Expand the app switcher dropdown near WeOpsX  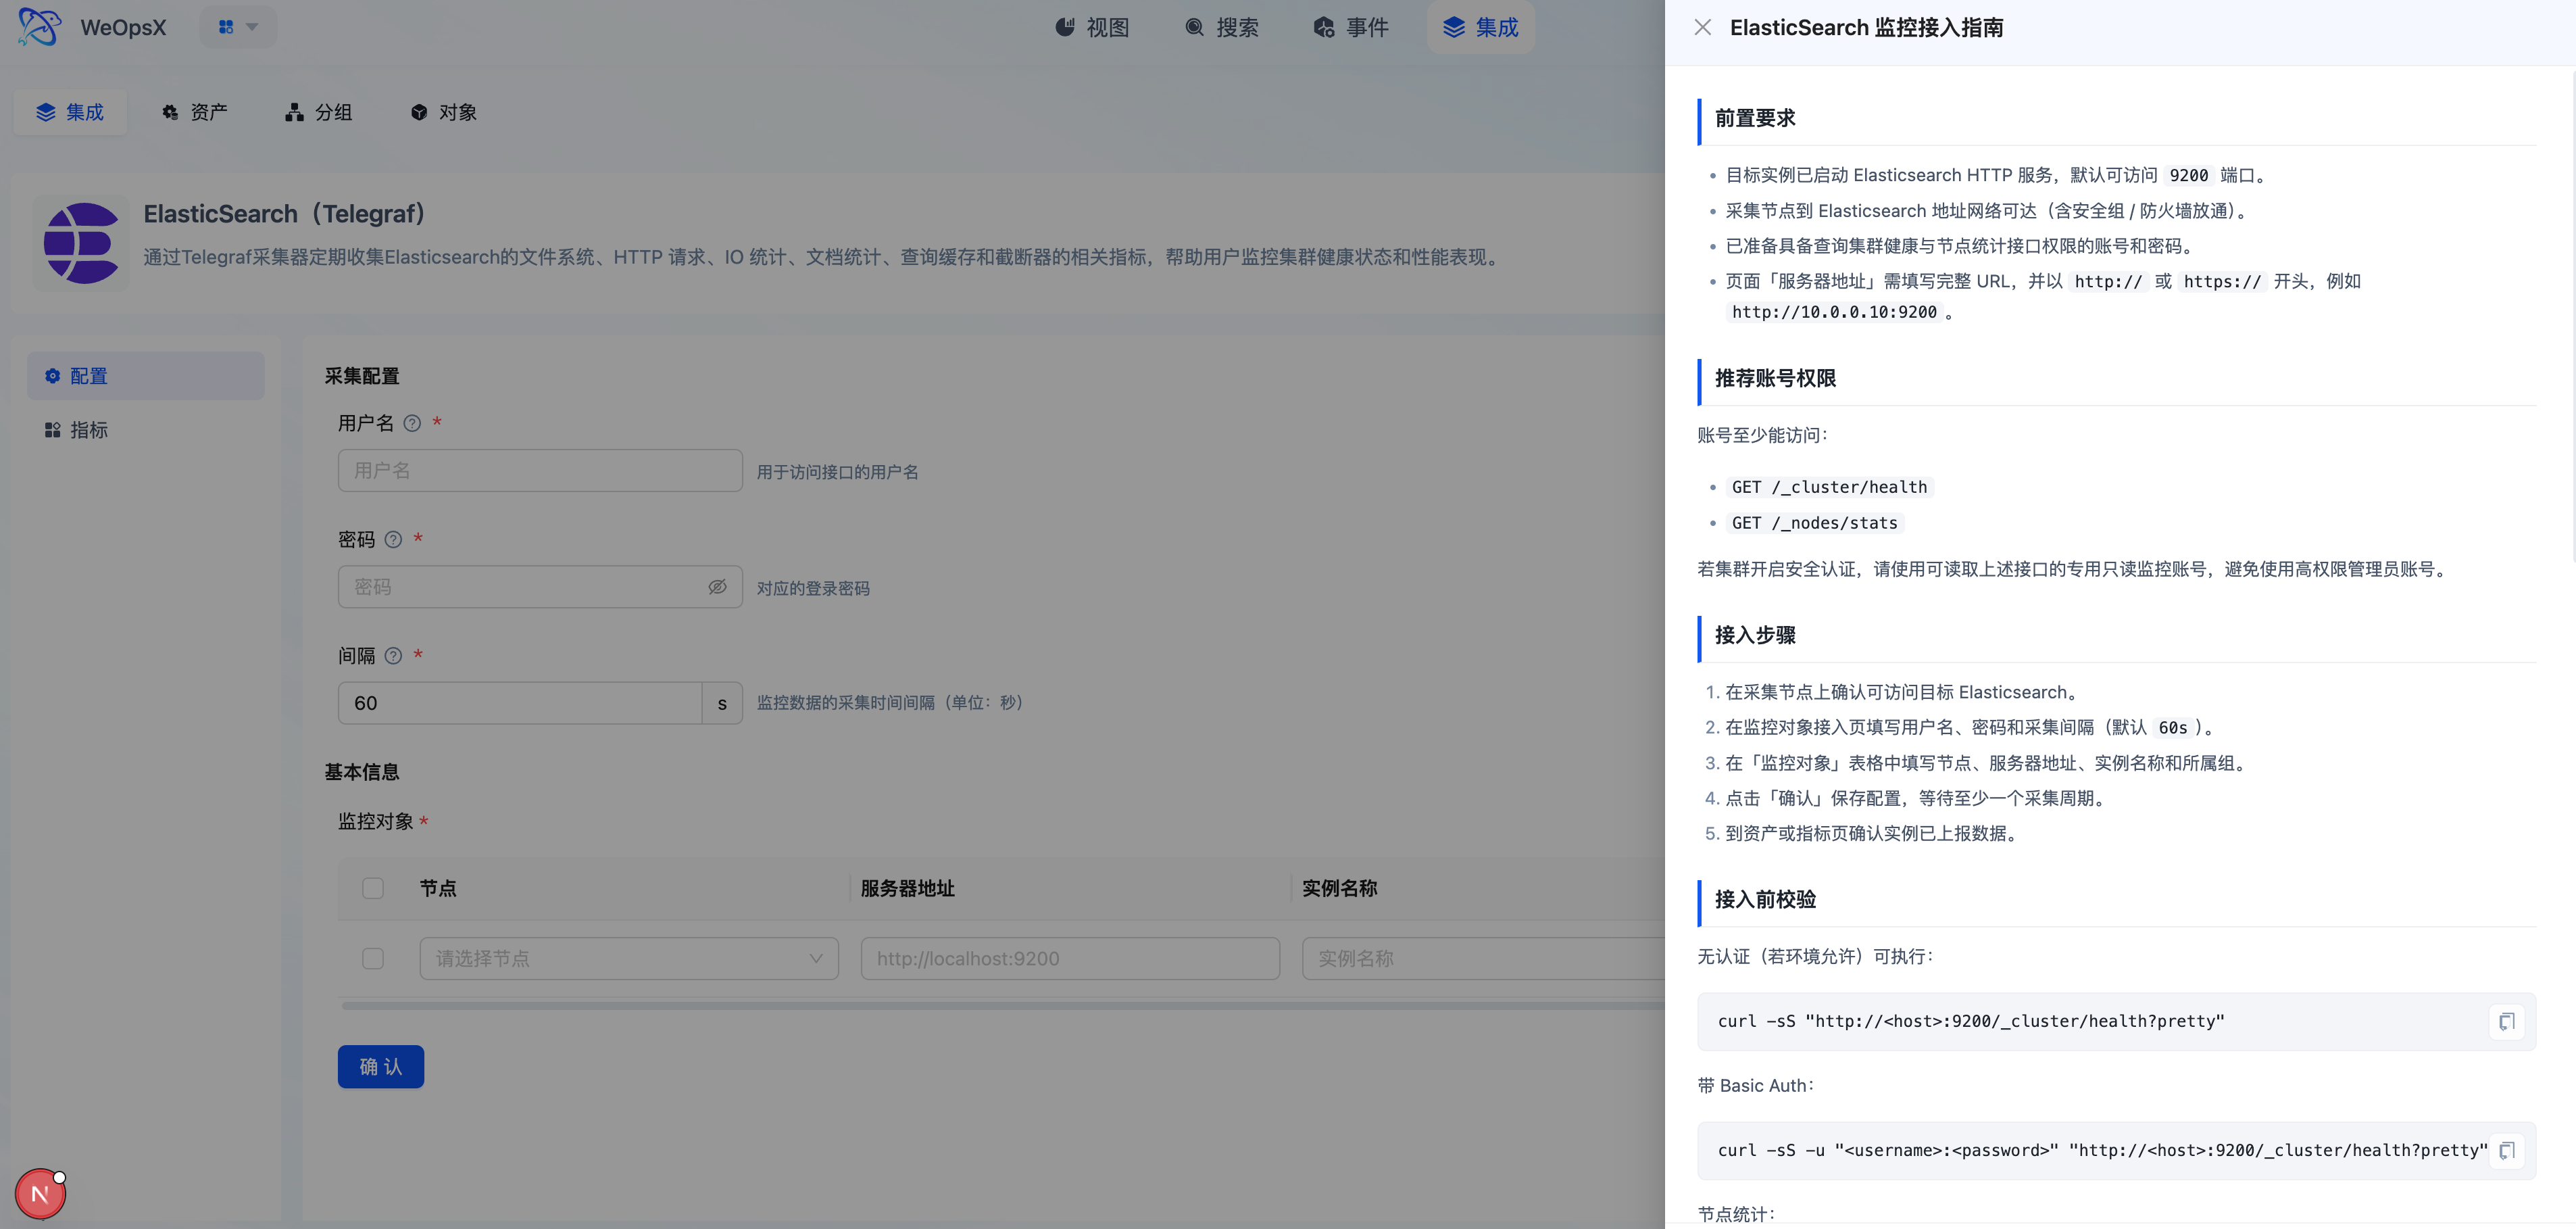coord(238,27)
